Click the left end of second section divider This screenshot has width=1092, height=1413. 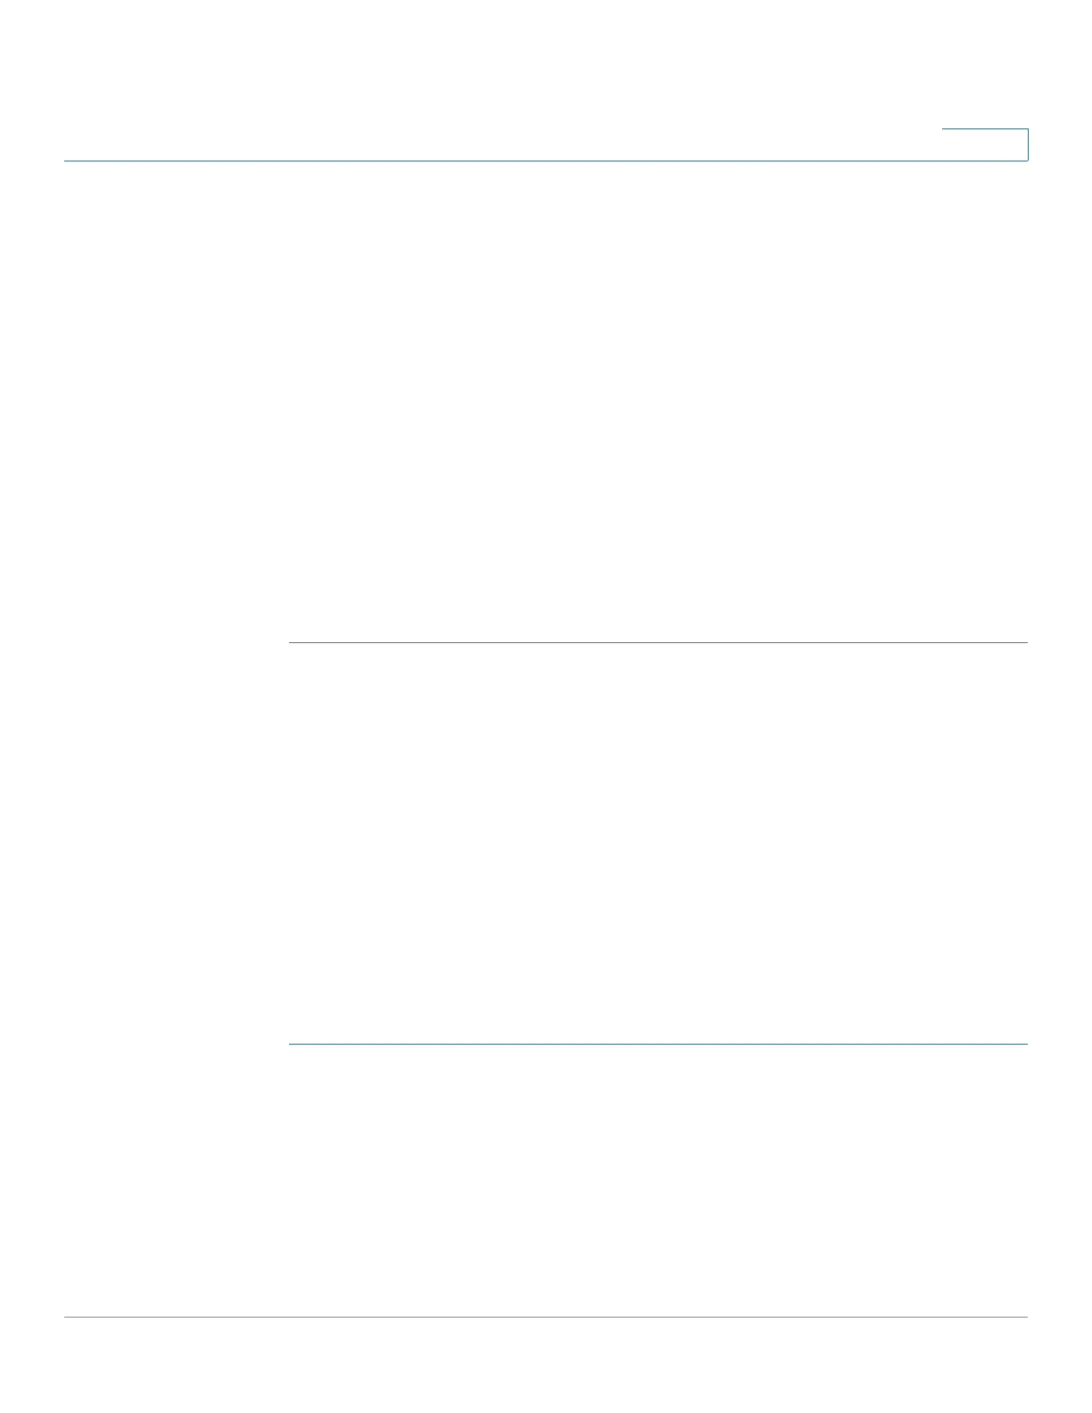(x=294, y=1044)
